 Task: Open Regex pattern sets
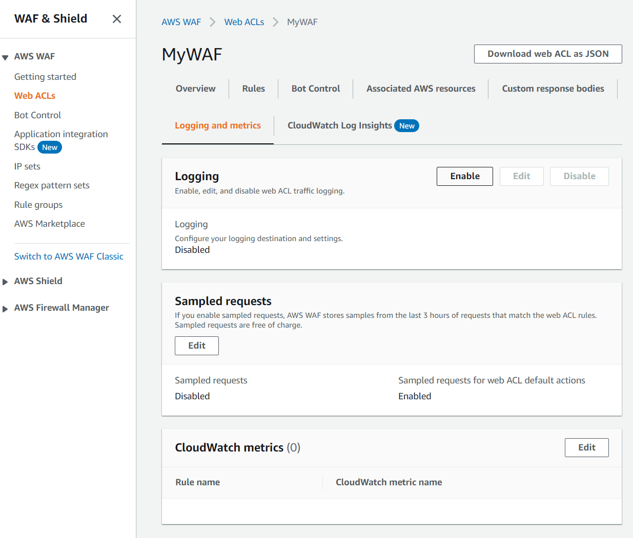[x=52, y=185]
